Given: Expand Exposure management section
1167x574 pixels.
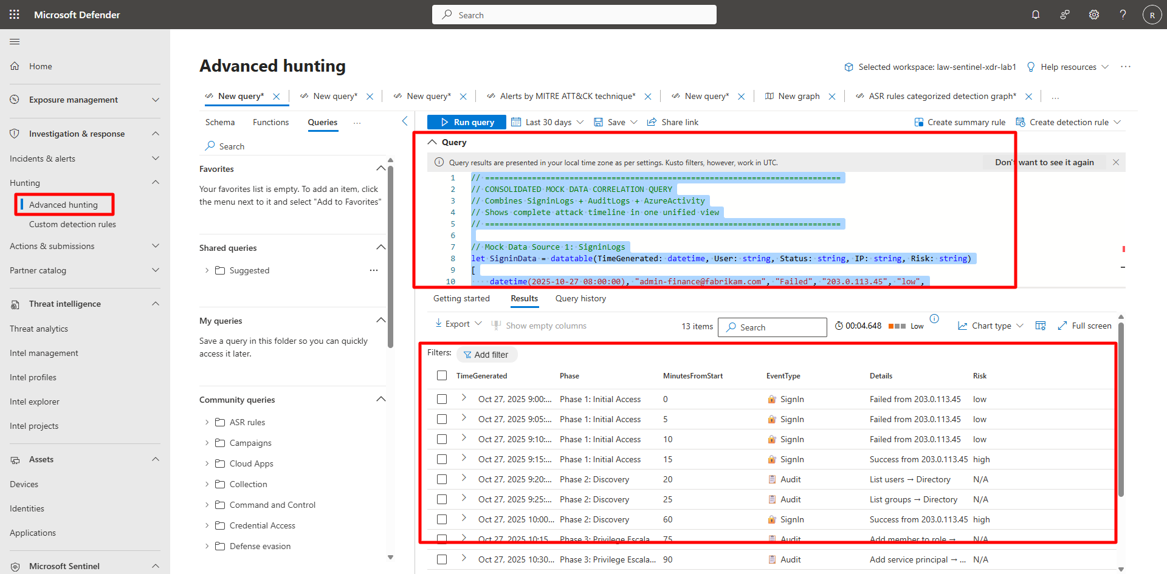Looking at the screenshot, I should (156, 100).
